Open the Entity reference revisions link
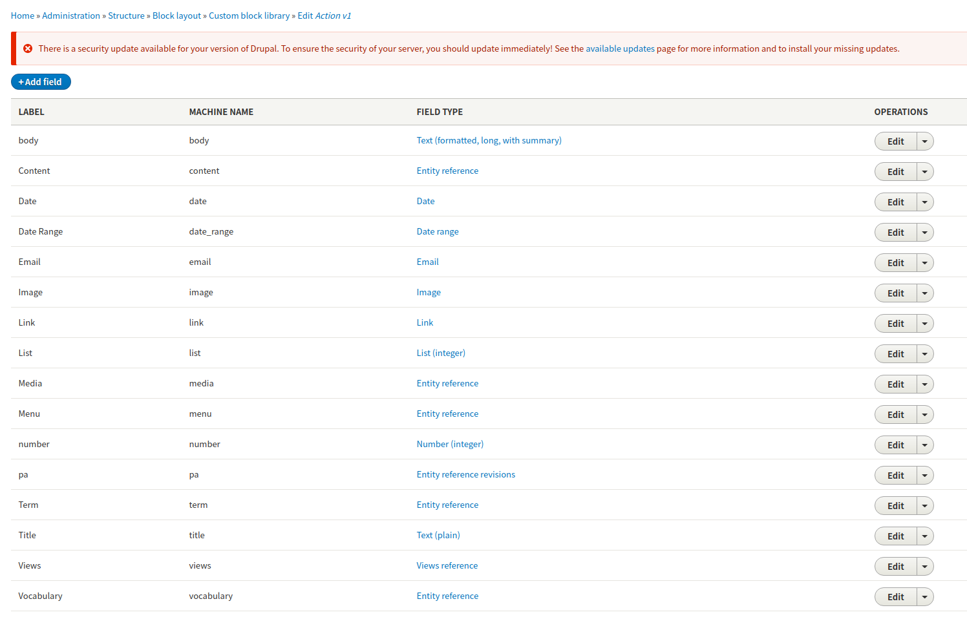 click(x=465, y=474)
